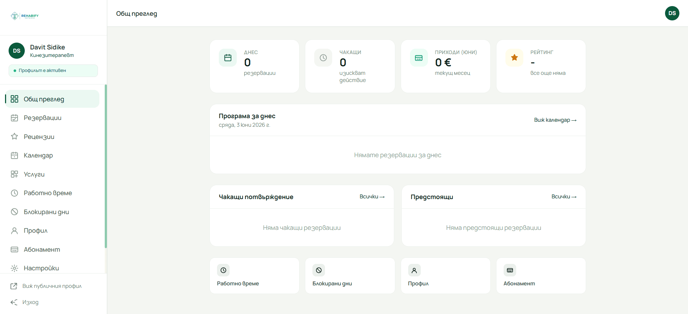Viewport: 688px width, 314px height.
Task: Click the Услуги grid-plus sidebar icon
Action: (x=14, y=174)
